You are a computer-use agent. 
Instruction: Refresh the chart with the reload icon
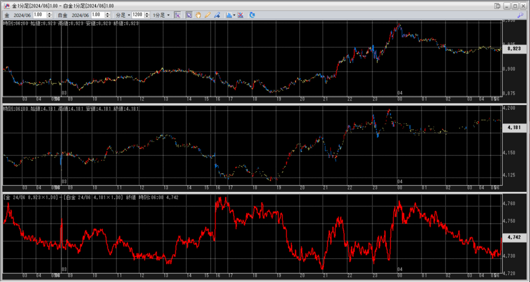click(x=252, y=15)
